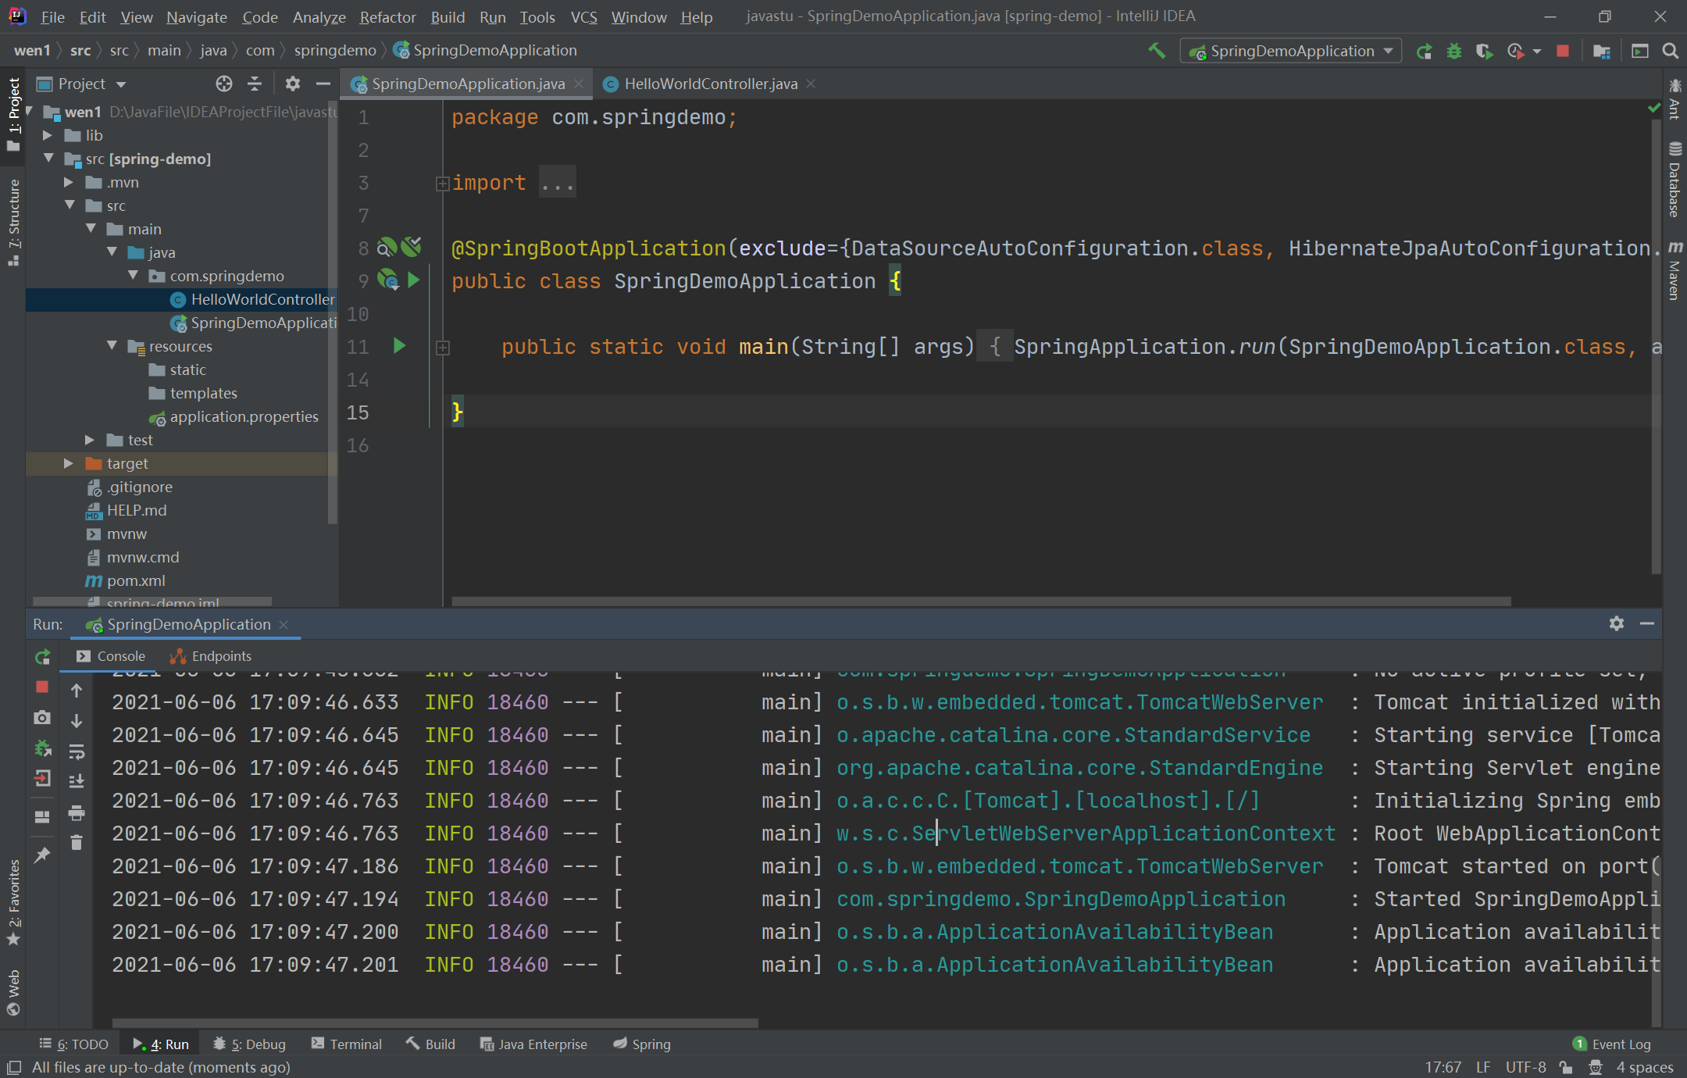Click the printer icon in console toolbar
The height and width of the screenshot is (1078, 1687).
tap(77, 813)
